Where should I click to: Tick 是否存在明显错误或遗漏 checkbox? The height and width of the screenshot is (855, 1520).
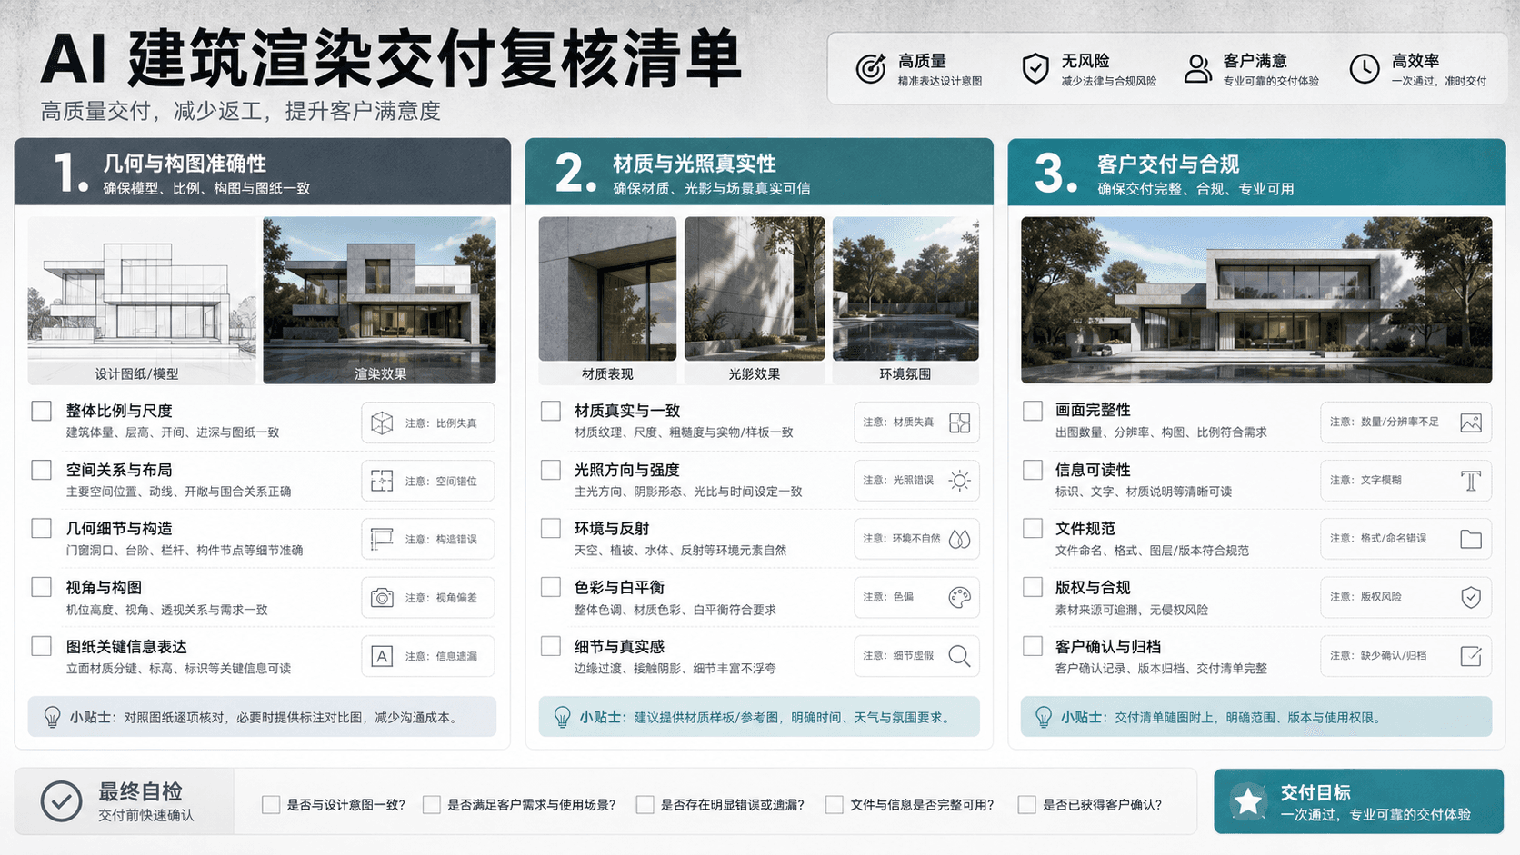pyautogui.click(x=645, y=805)
